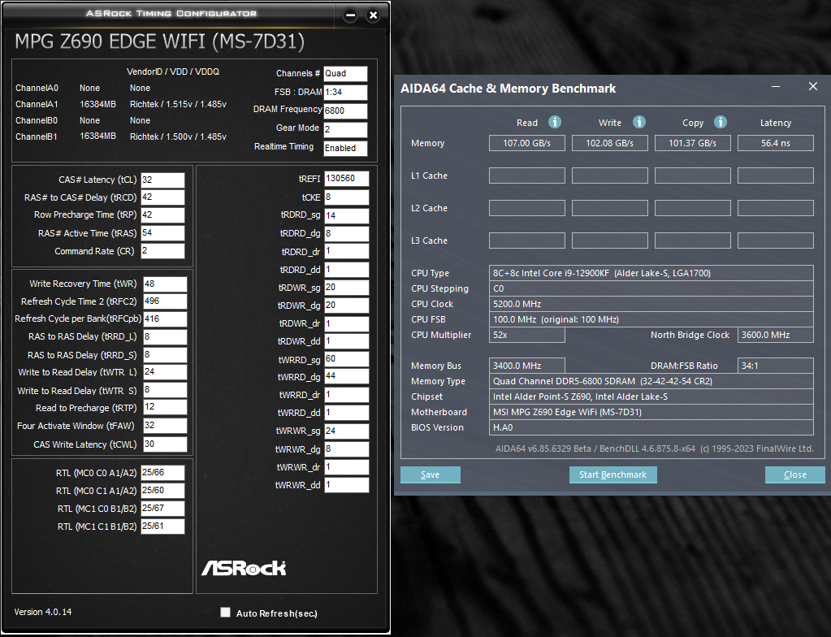The width and height of the screenshot is (831, 637).
Task: Click the Row Precharge Time (tRP) field
Action: click(162, 215)
